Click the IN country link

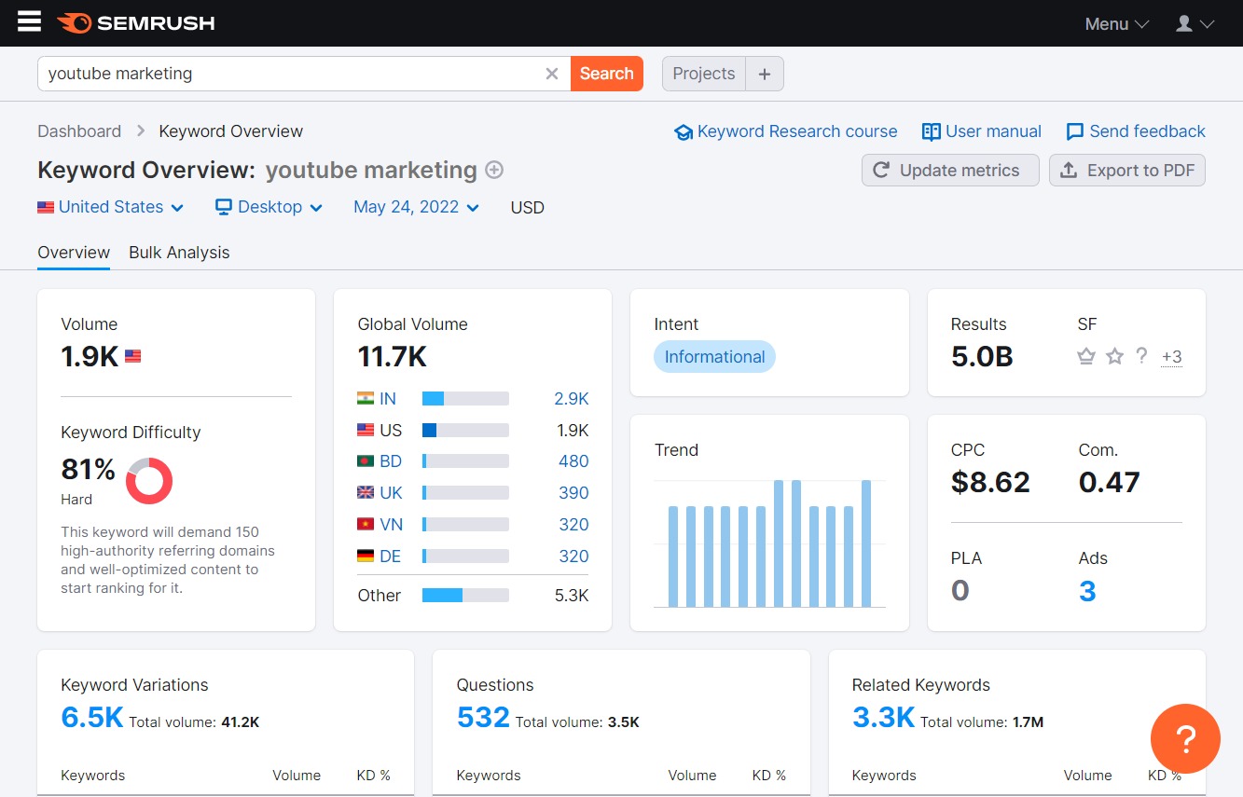388,399
